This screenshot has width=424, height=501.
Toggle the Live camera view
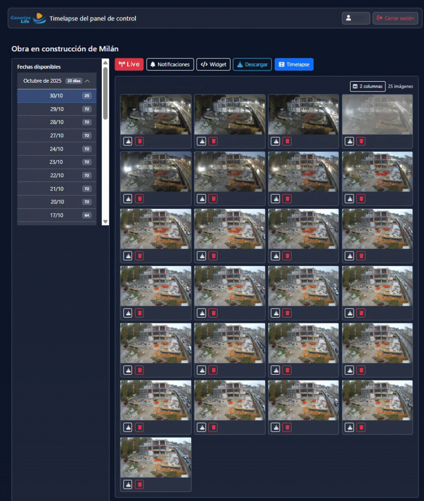click(x=129, y=65)
